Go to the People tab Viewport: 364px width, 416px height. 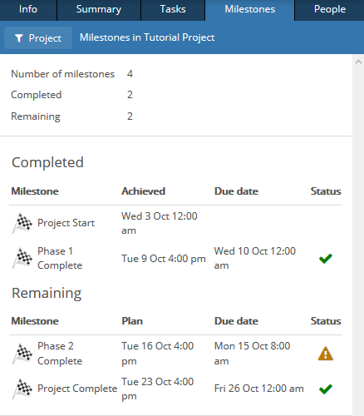click(330, 10)
